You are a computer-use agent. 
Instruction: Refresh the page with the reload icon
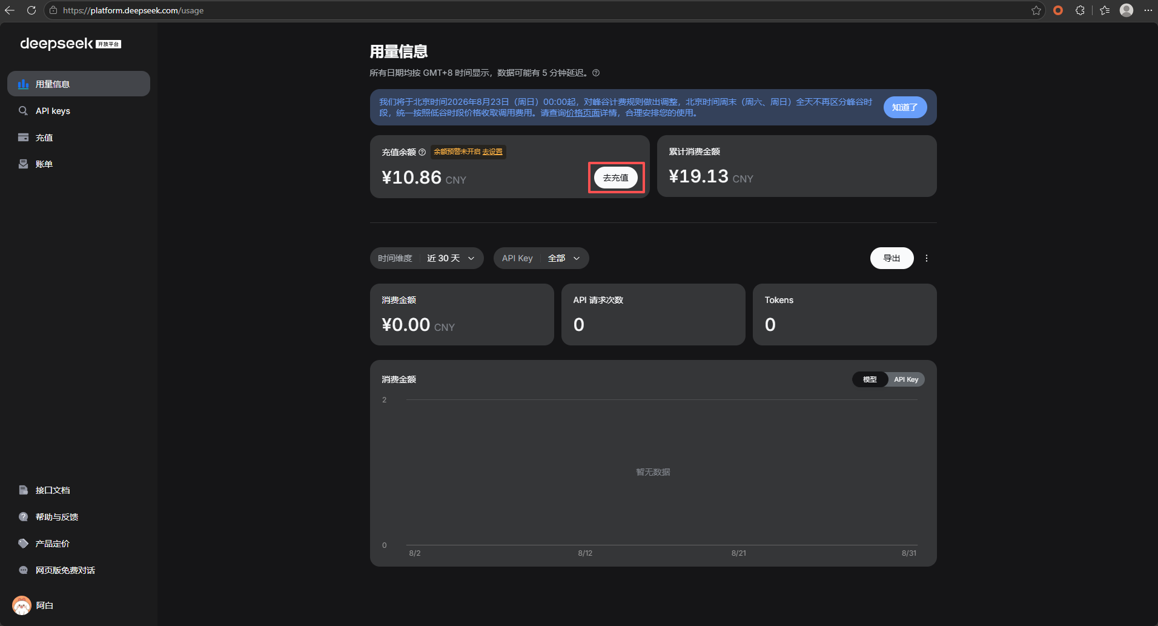pos(31,10)
